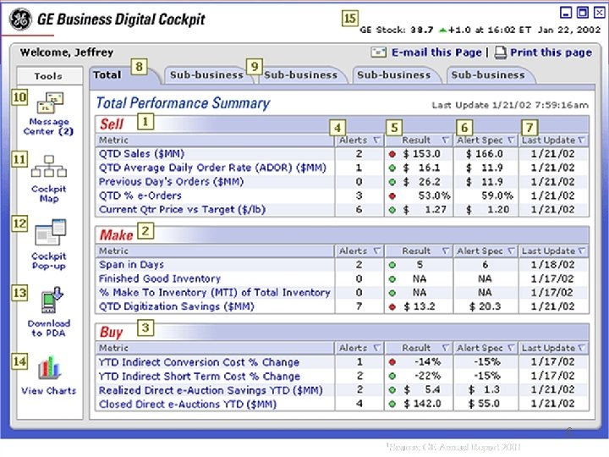Open QTD Average Daily Order Rate link
This screenshot has width=609, height=457.
[x=212, y=168]
